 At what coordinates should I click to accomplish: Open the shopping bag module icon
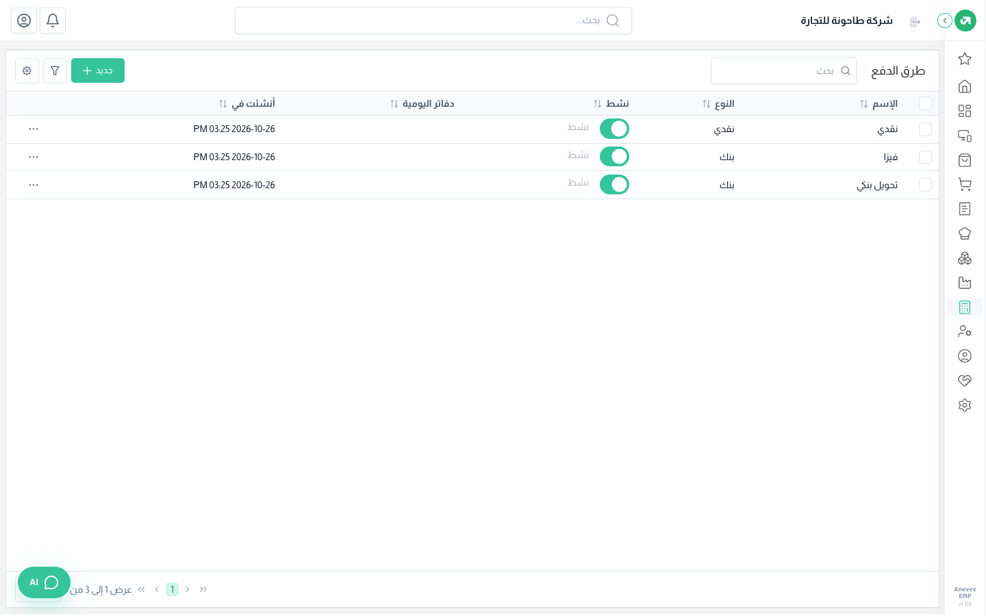tap(965, 160)
